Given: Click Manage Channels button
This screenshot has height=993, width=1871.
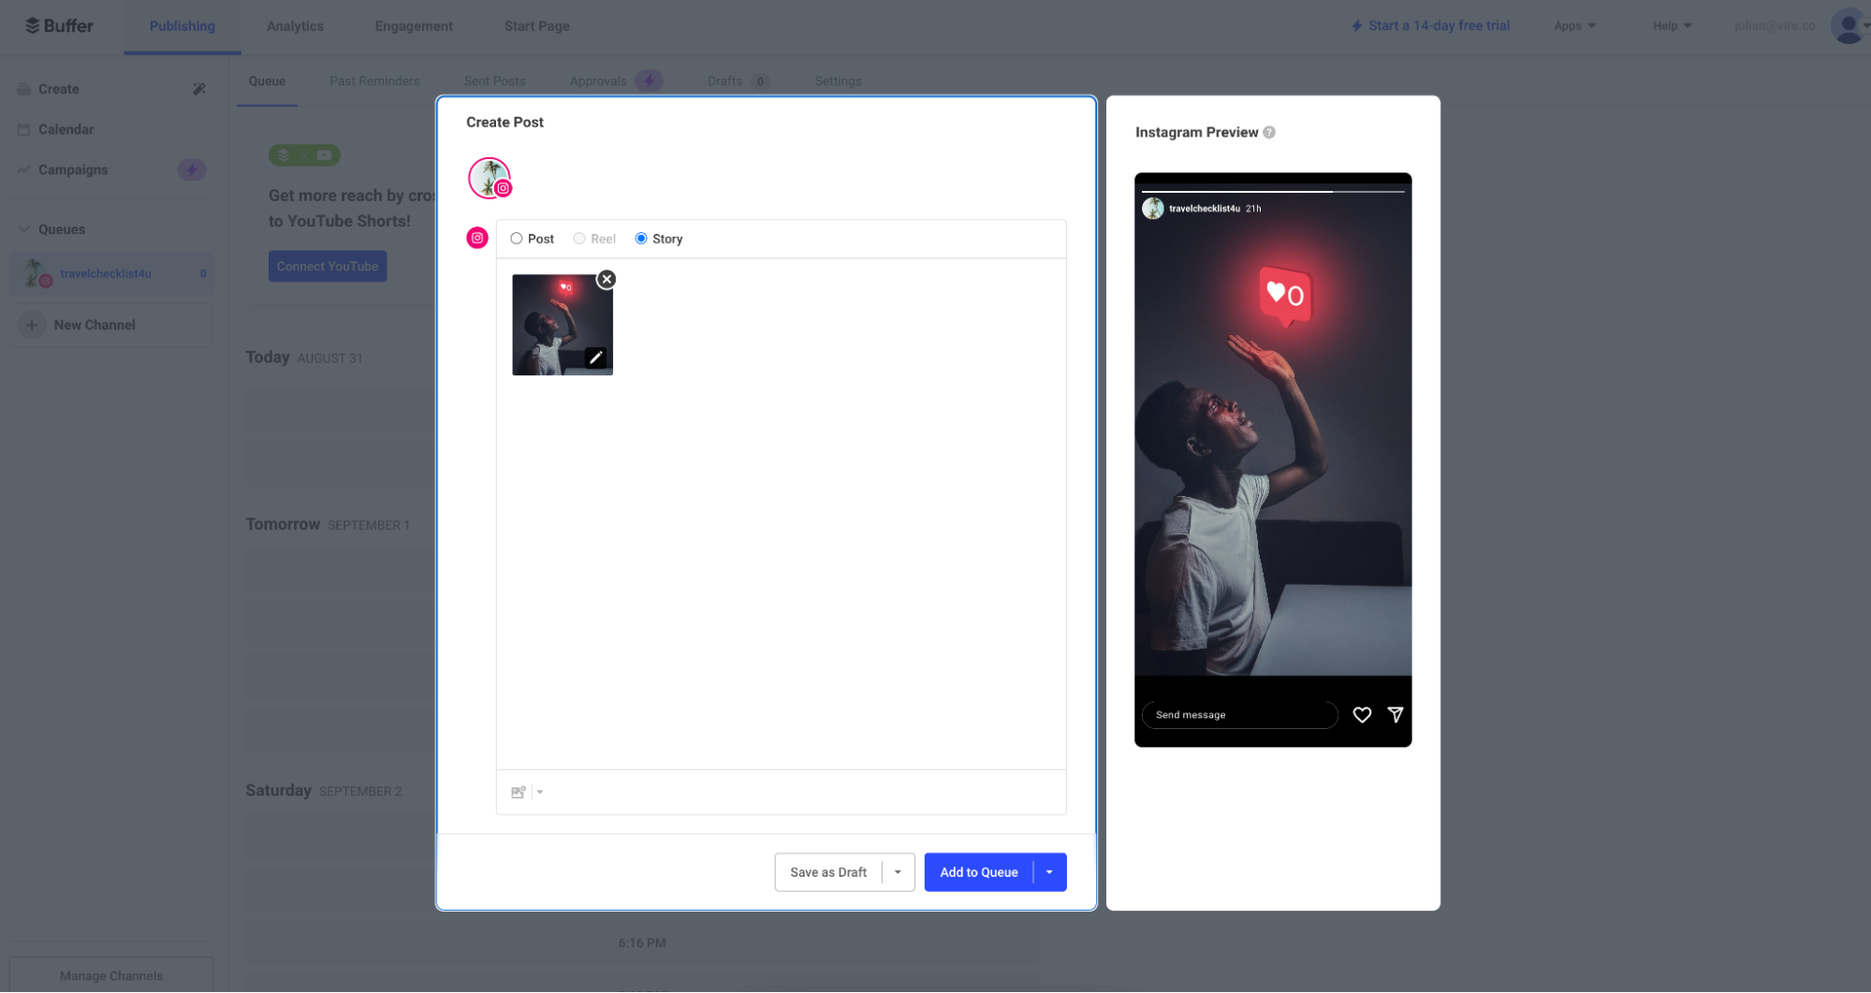Looking at the screenshot, I should pos(111,975).
